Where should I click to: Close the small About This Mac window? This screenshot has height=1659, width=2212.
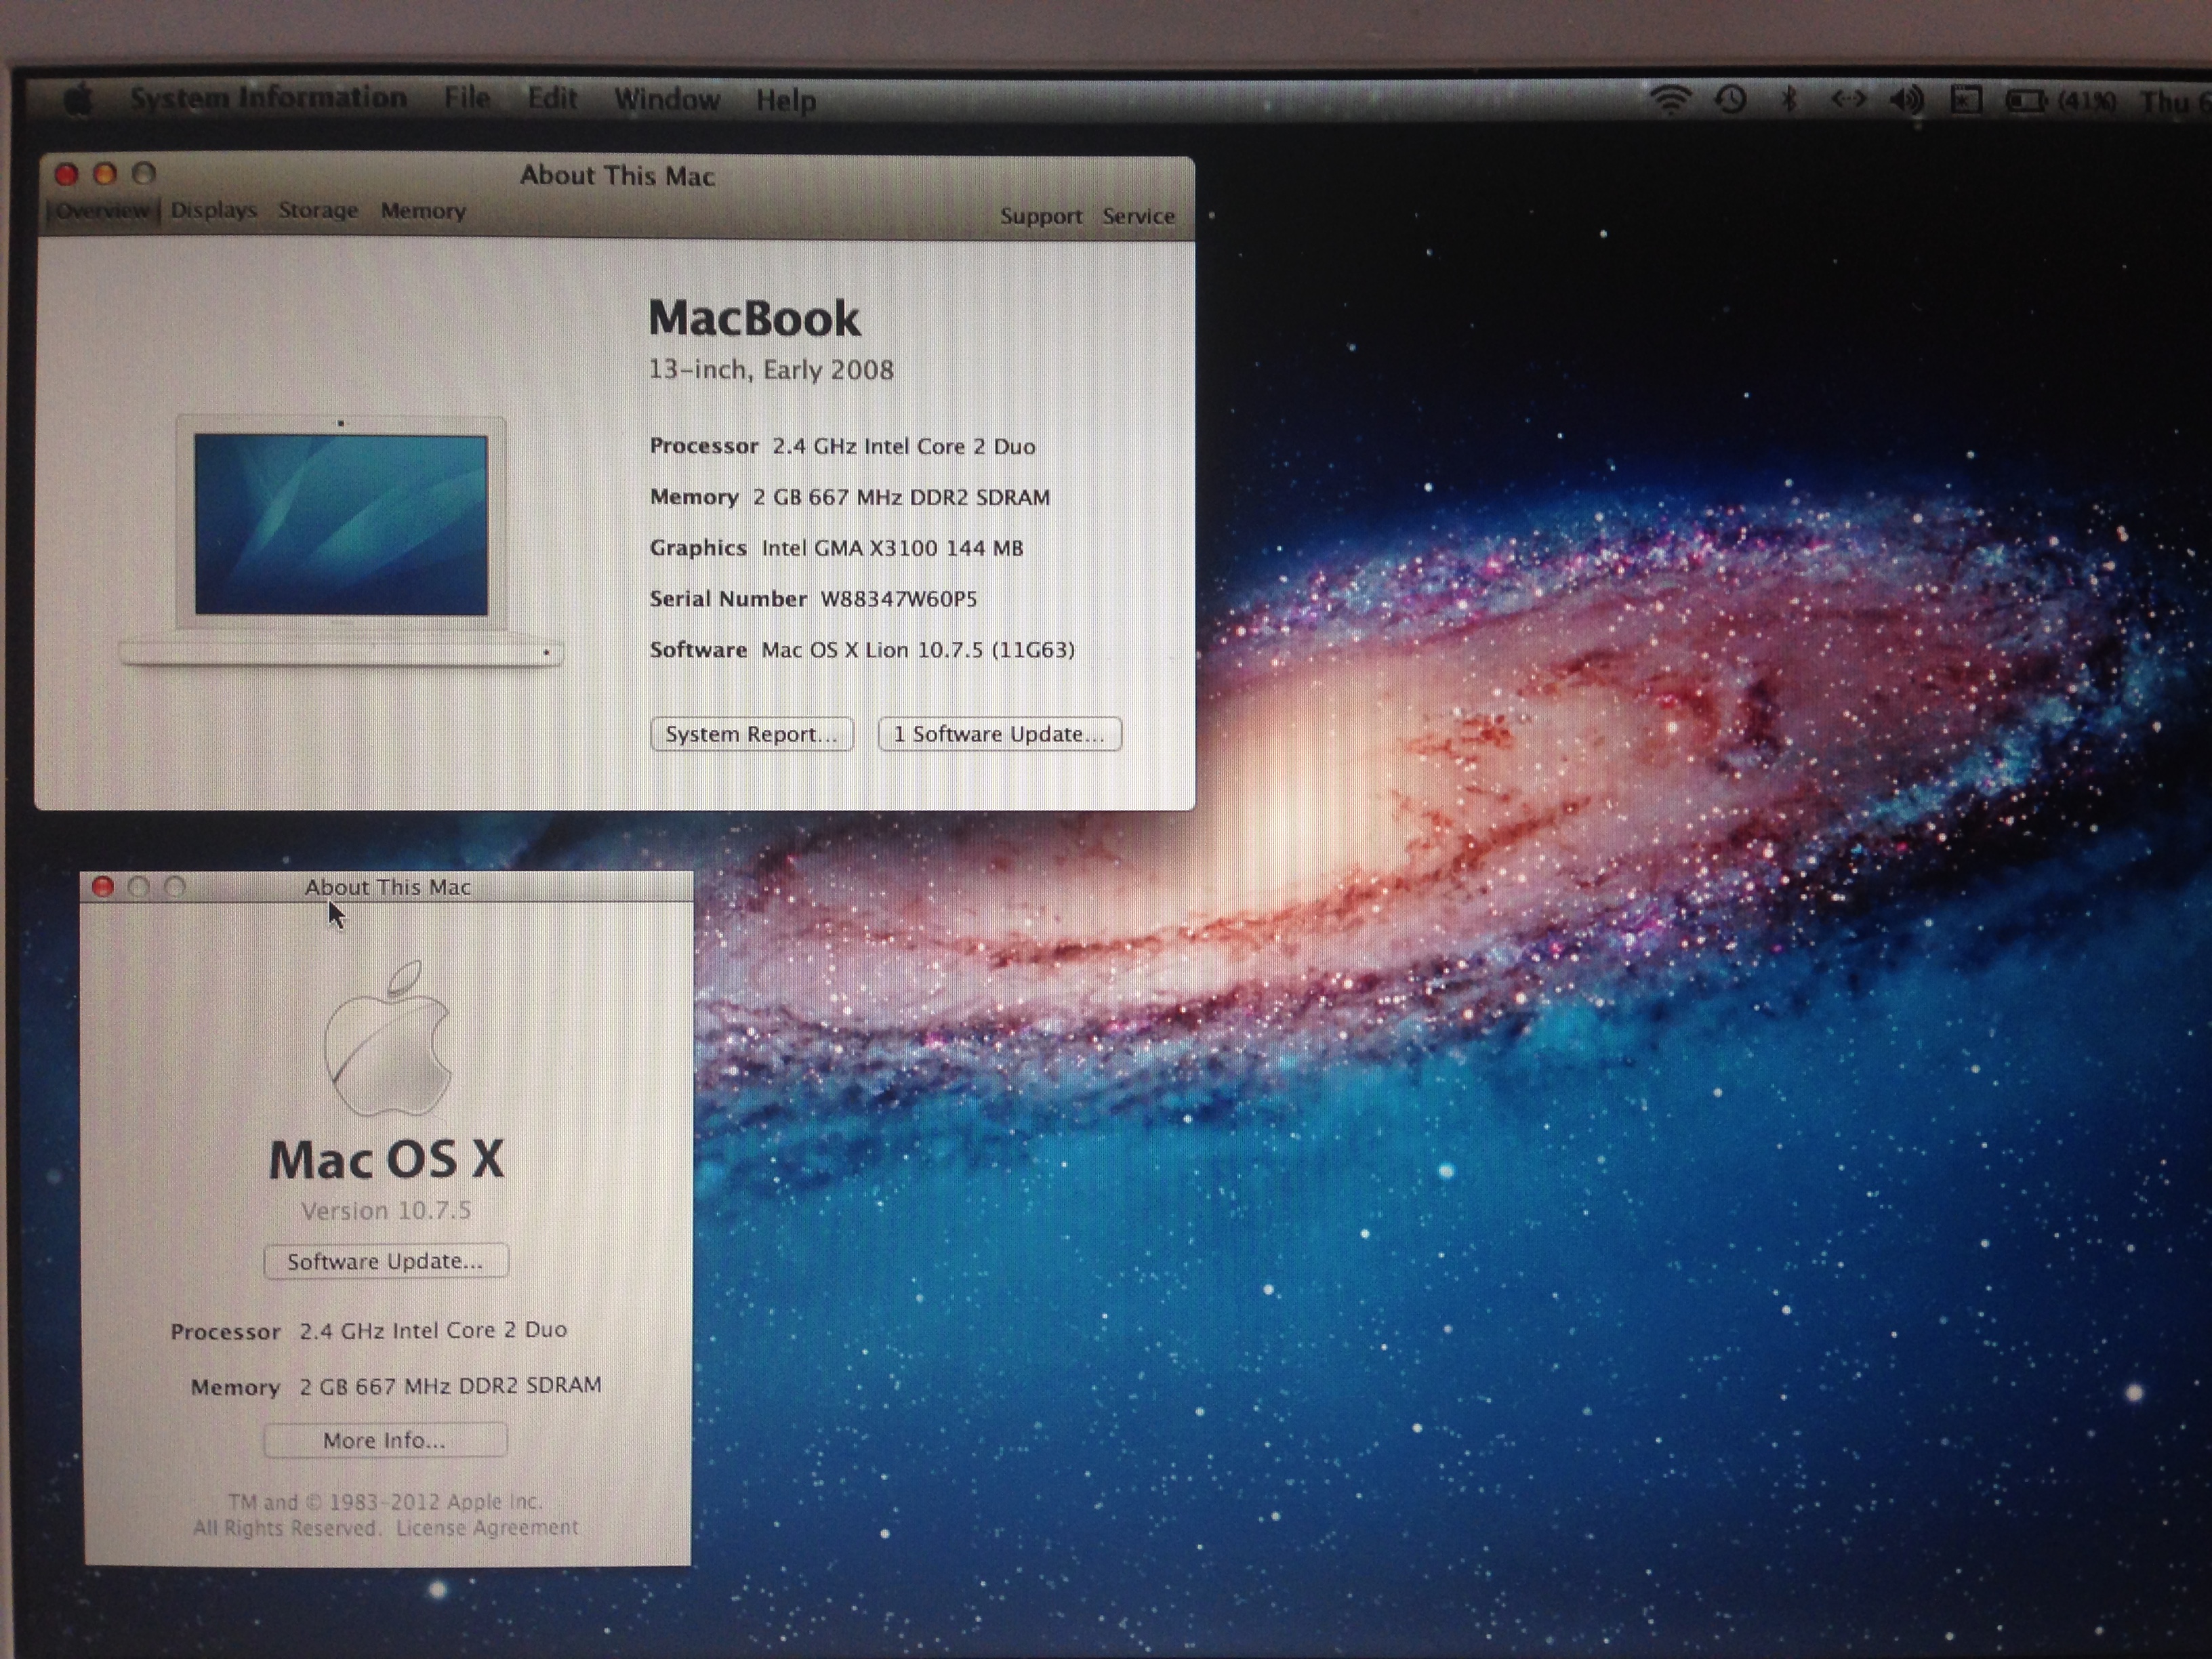(102, 887)
